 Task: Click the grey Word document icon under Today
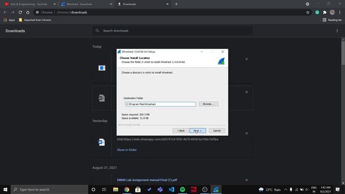[x=101, y=98]
